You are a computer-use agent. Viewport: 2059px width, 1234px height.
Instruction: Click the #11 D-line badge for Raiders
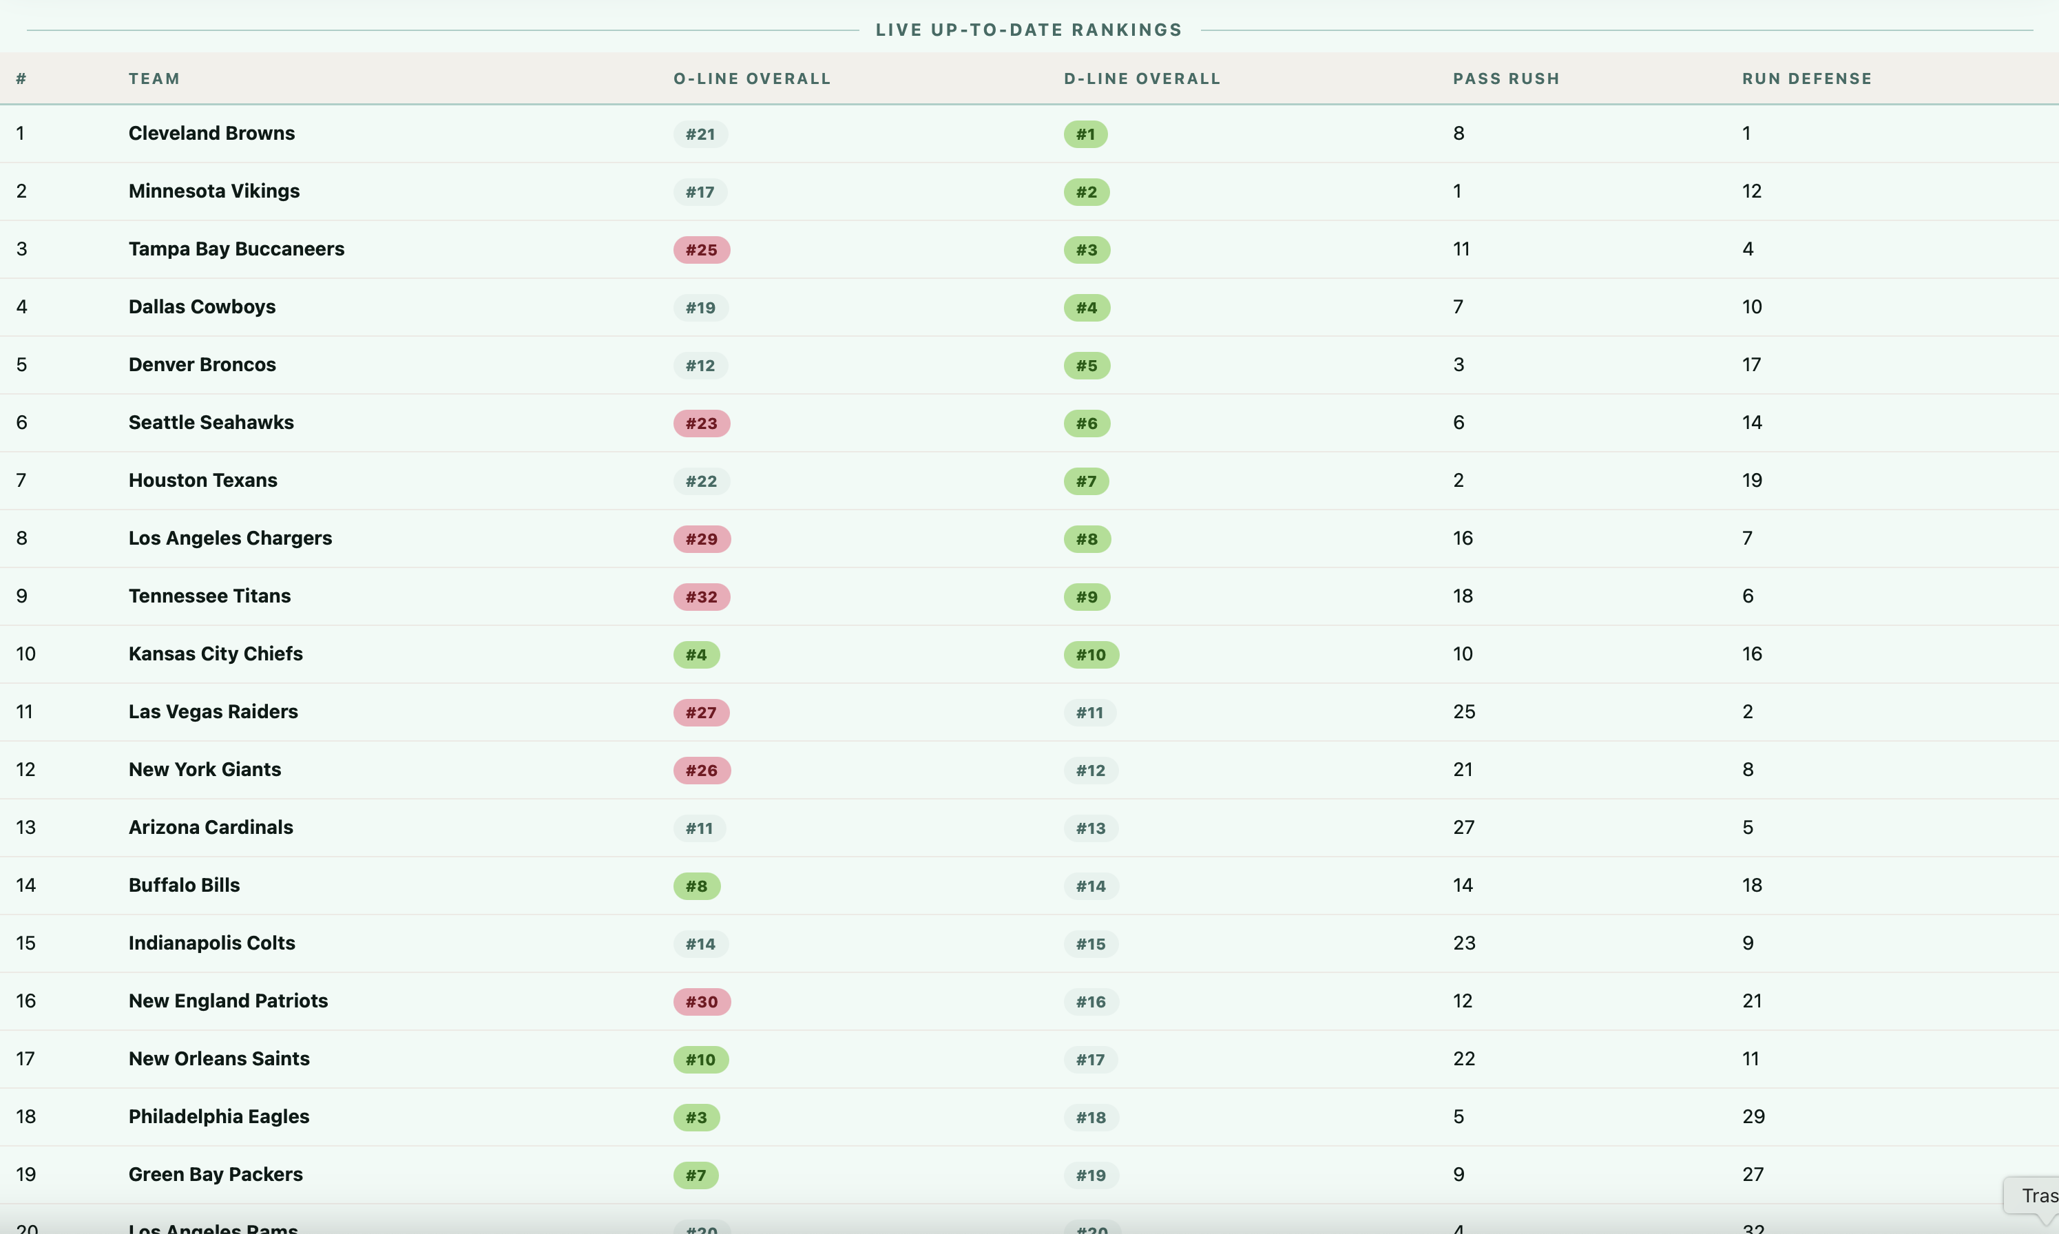tap(1089, 713)
